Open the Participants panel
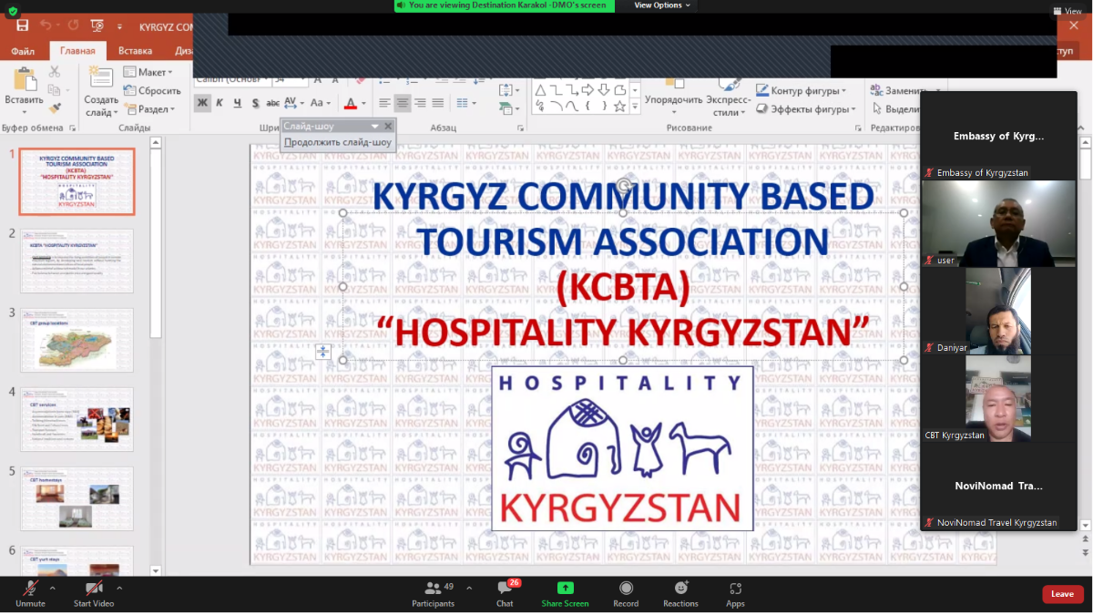The image size is (1093, 615). coord(434,594)
